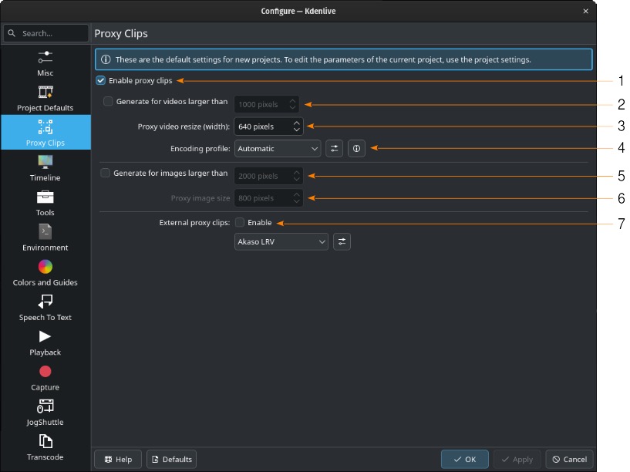Open the Playback settings page
Viewport: 630px width, 472px height.
click(x=45, y=342)
